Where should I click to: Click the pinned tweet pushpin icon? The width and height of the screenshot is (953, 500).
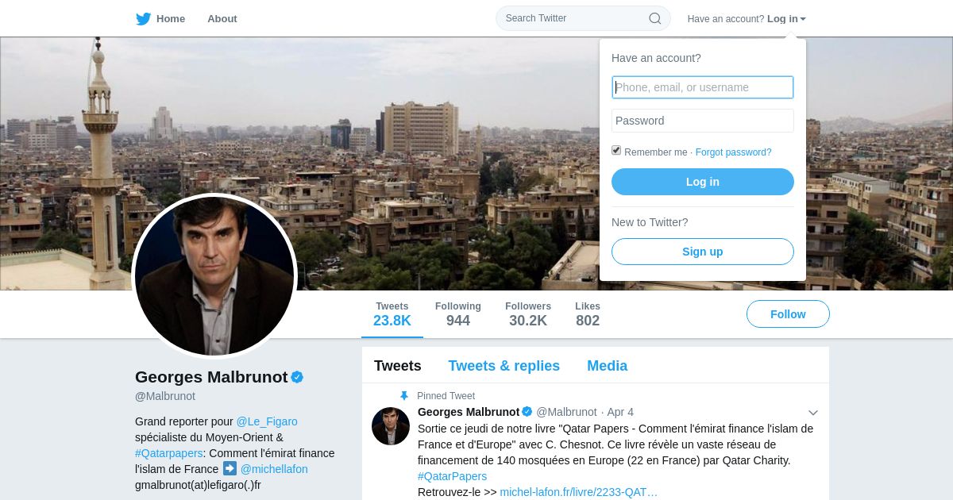pos(404,395)
